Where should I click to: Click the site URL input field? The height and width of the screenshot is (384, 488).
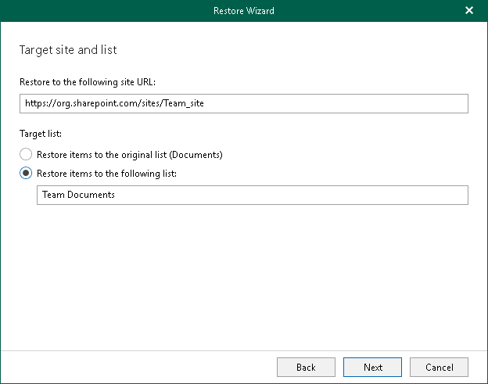pos(244,103)
